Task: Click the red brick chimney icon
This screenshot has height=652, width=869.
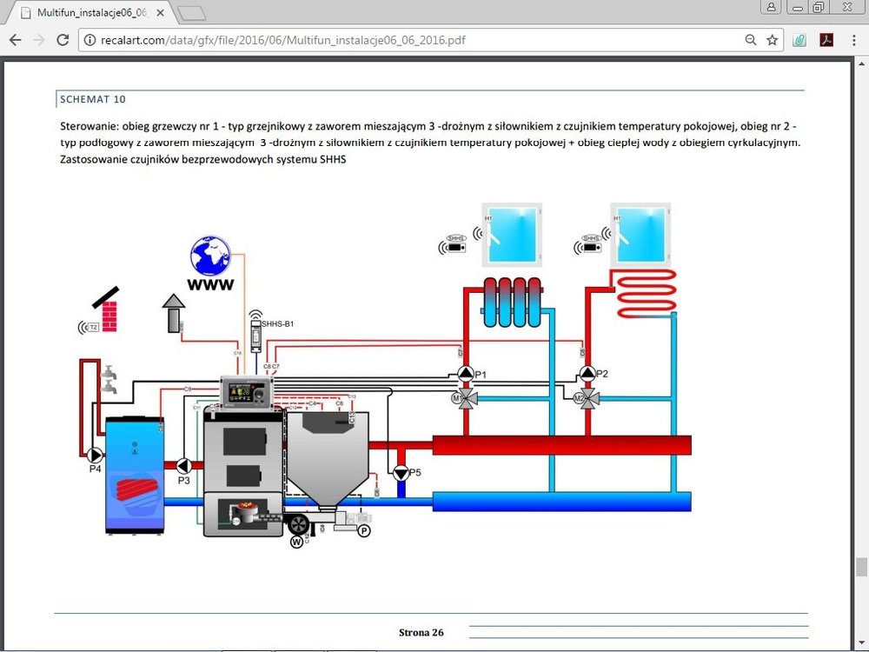Action: coord(109,315)
